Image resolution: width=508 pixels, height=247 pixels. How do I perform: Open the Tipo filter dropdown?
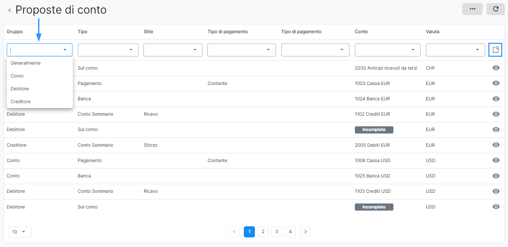click(x=108, y=50)
